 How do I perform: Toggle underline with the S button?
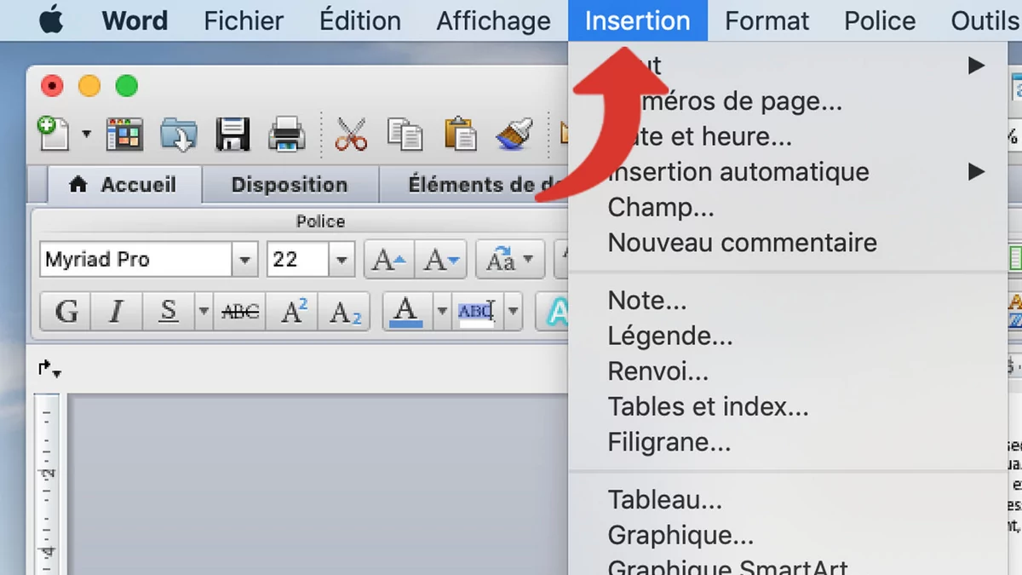pos(169,312)
